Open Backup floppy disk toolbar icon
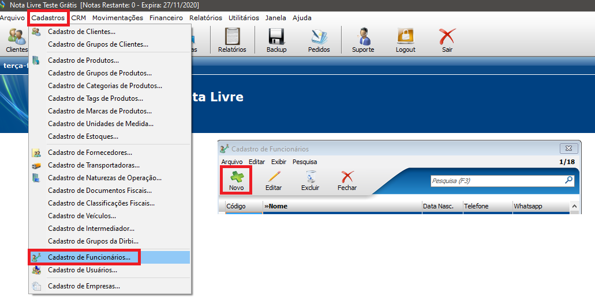 tap(276, 38)
